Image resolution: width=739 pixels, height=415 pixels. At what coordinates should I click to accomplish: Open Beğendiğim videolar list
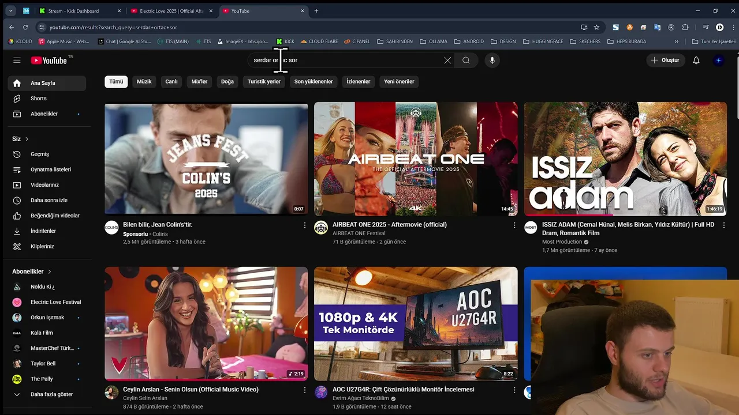point(47,216)
